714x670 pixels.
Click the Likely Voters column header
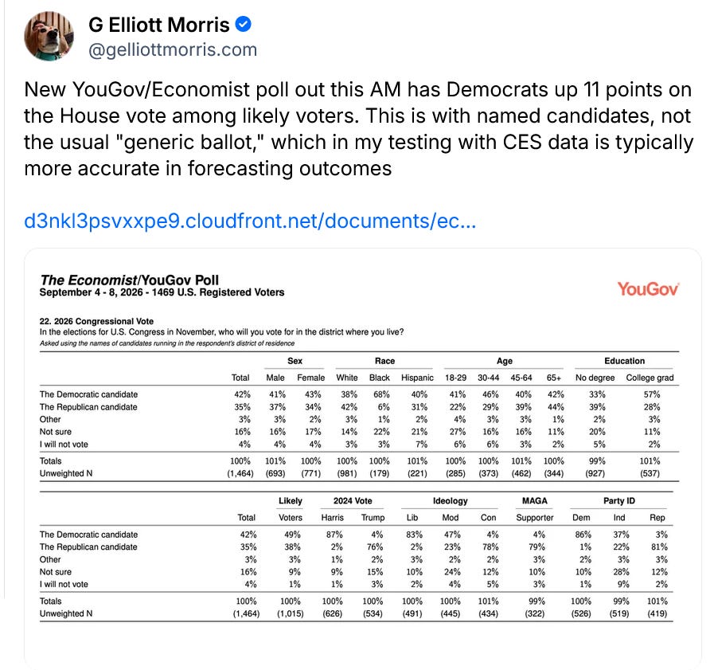point(291,508)
